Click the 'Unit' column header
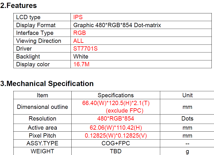 [187, 95]
